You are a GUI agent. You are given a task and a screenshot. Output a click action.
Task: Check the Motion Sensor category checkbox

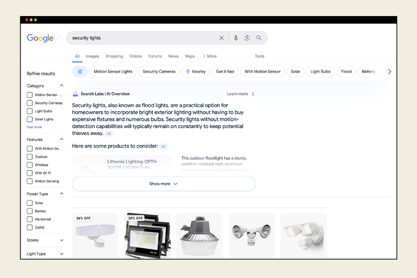tap(30, 95)
